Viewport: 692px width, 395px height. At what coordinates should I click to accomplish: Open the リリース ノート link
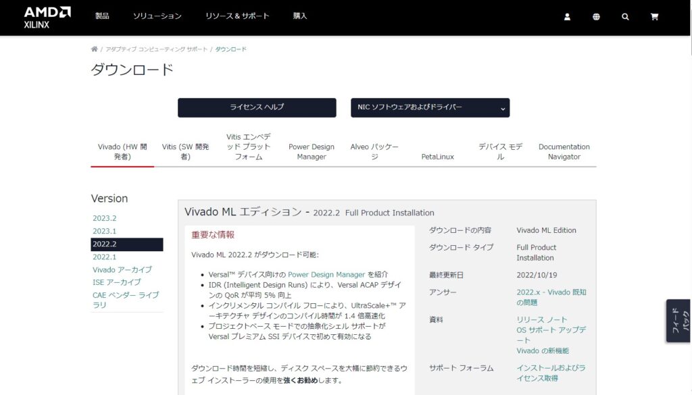click(542, 319)
